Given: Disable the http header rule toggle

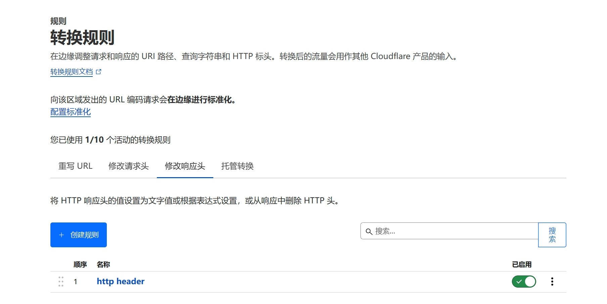Looking at the screenshot, I should tap(524, 282).
